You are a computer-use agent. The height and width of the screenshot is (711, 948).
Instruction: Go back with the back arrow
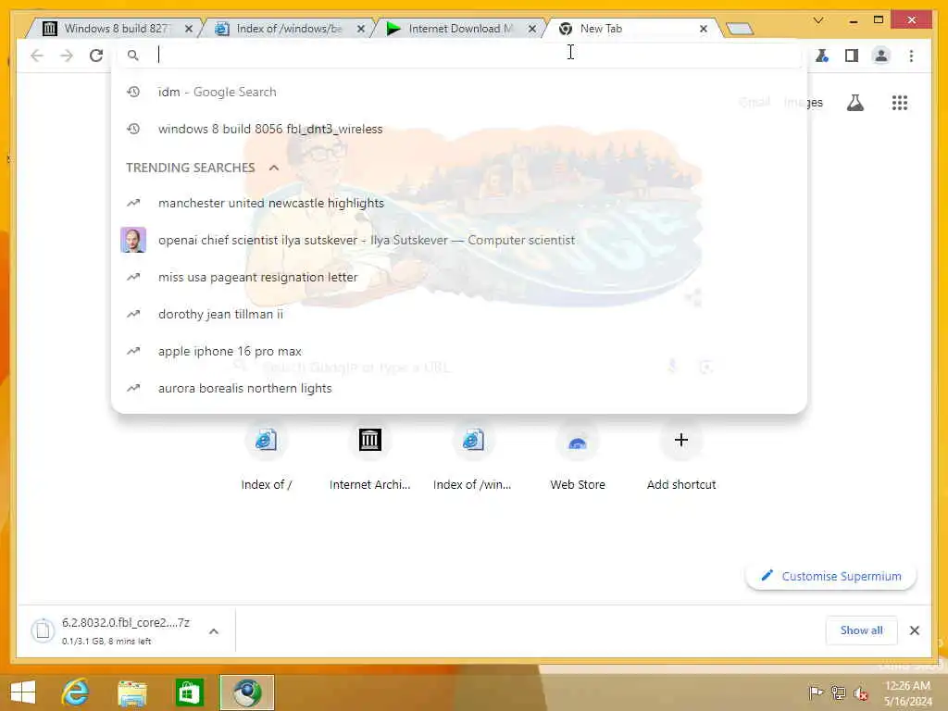click(37, 56)
